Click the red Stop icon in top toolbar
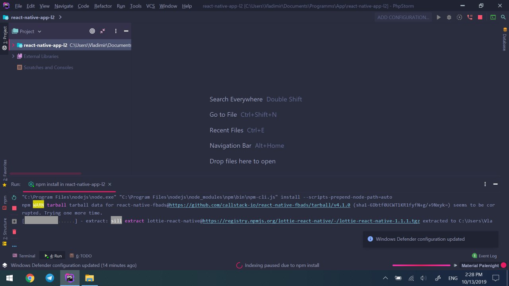The height and width of the screenshot is (286, 509). point(480,17)
